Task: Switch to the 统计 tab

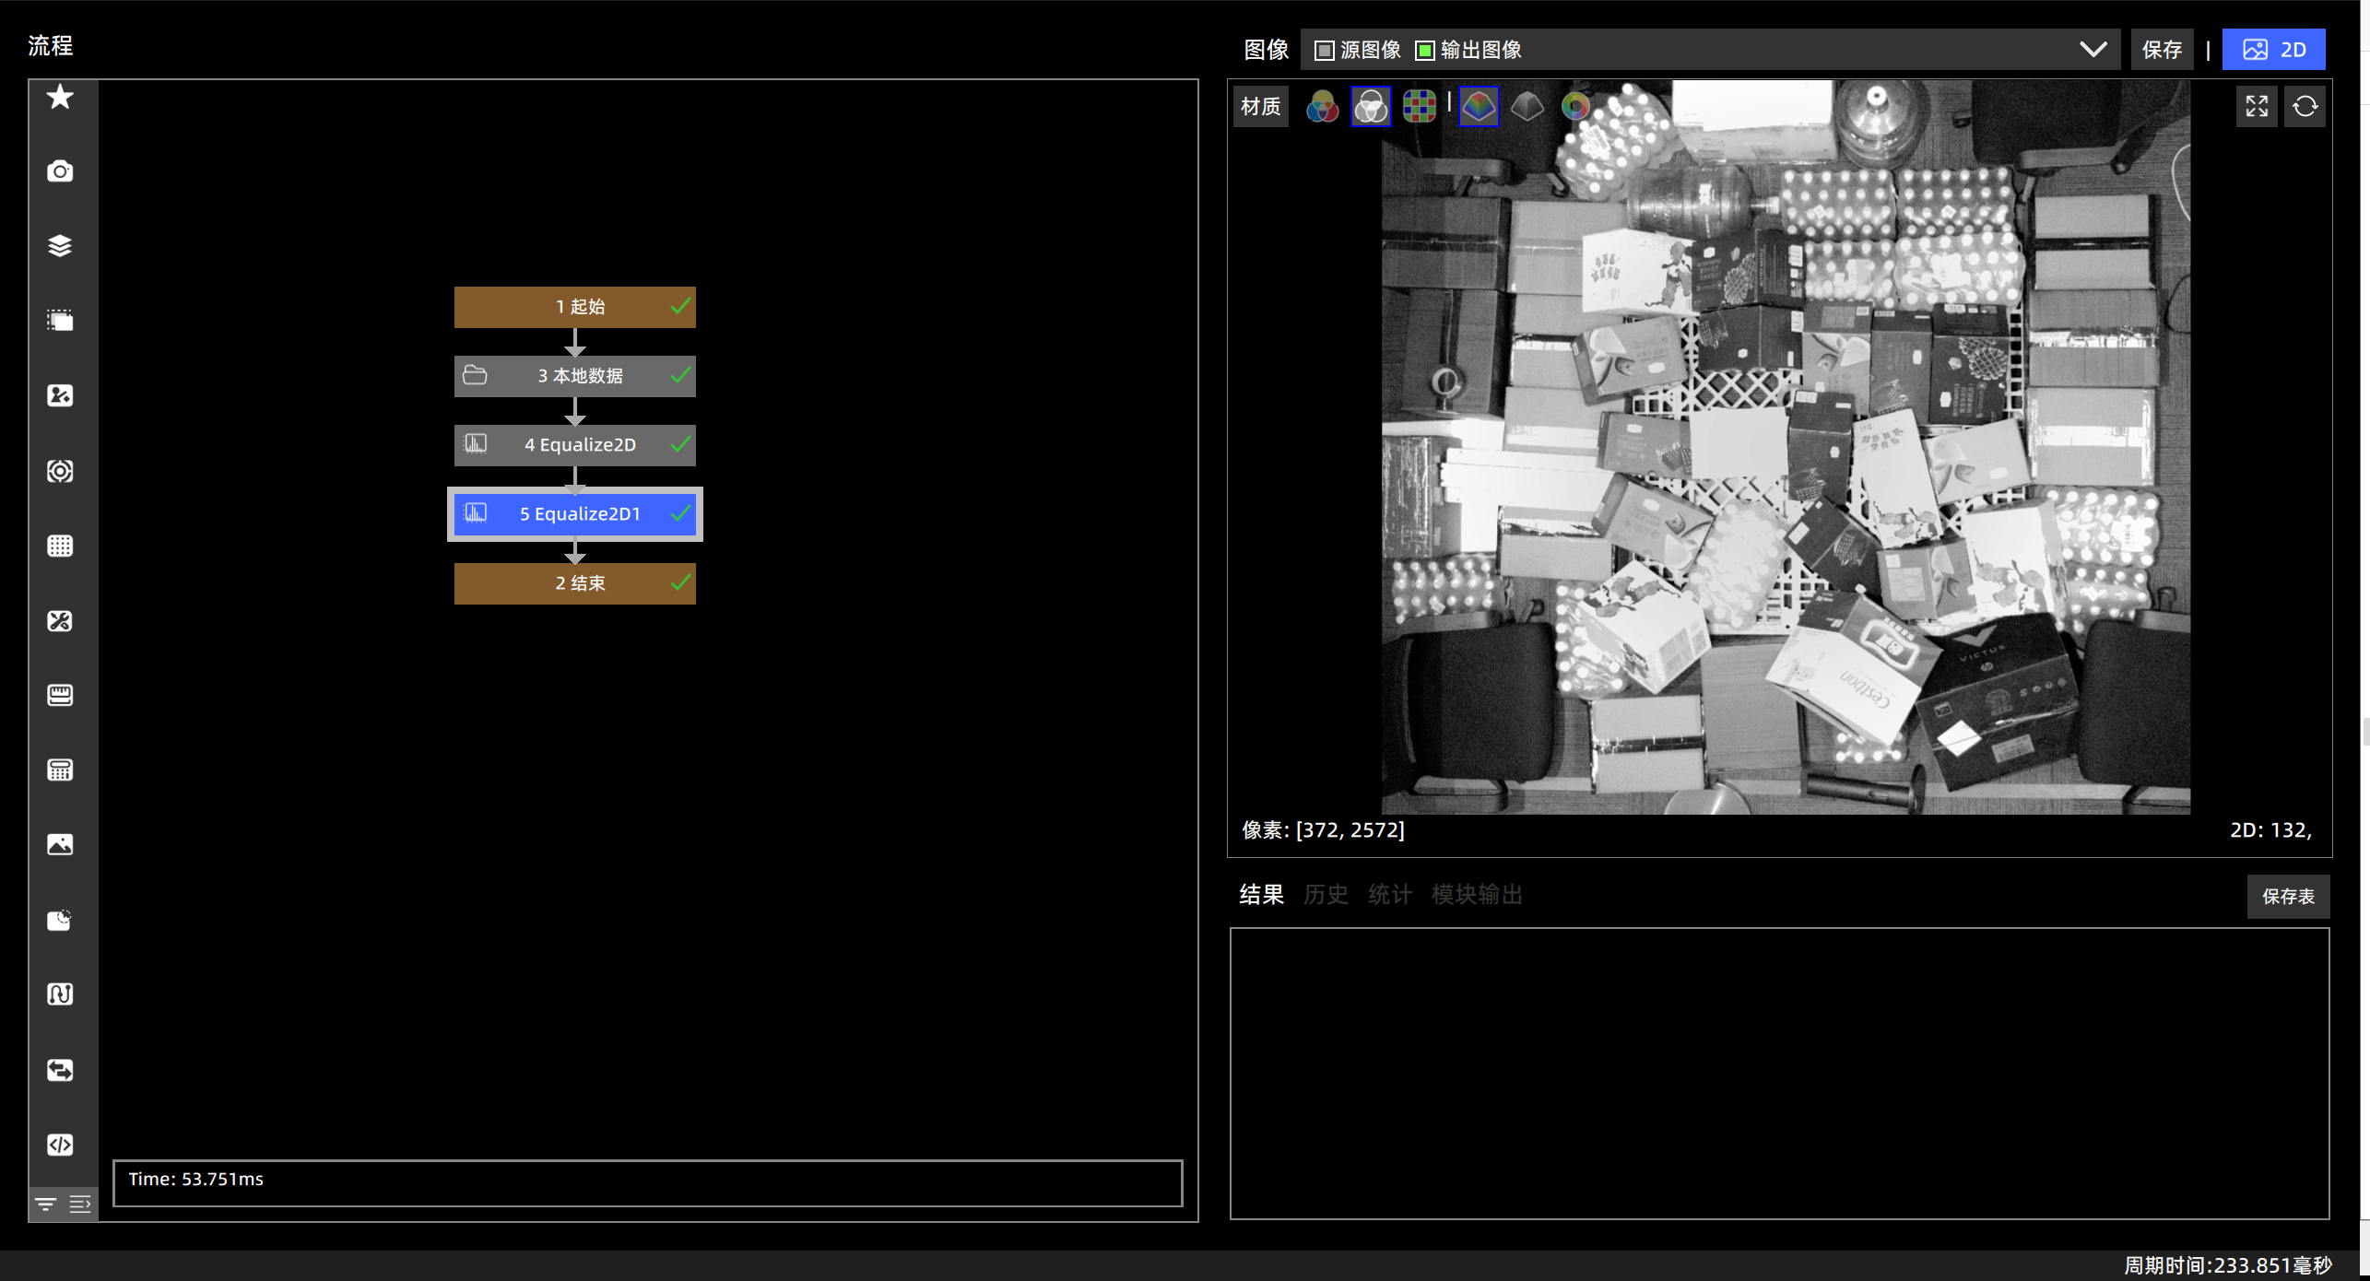Action: 1390,894
